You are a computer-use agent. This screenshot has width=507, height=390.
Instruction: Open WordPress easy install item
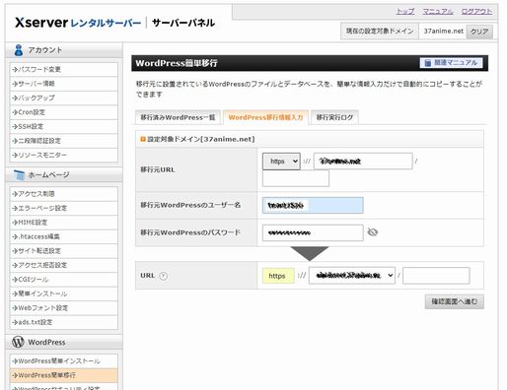64,361
